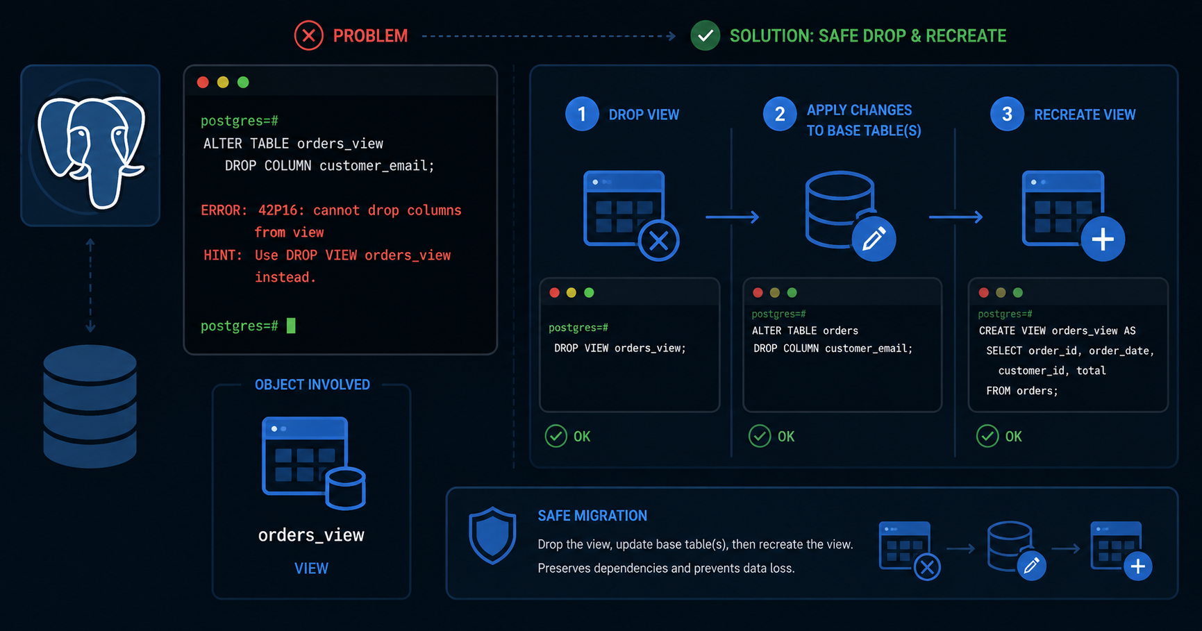Click the "APPLY CHANGES TO BASE TABLE(S)" title
This screenshot has width=1202, height=631.
pos(864,120)
